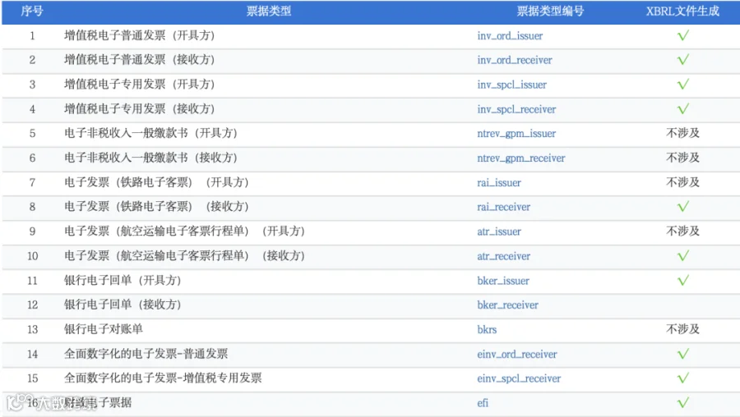The image size is (740, 417).
Task: Click the rai_issuer code
Action: tap(499, 183)
